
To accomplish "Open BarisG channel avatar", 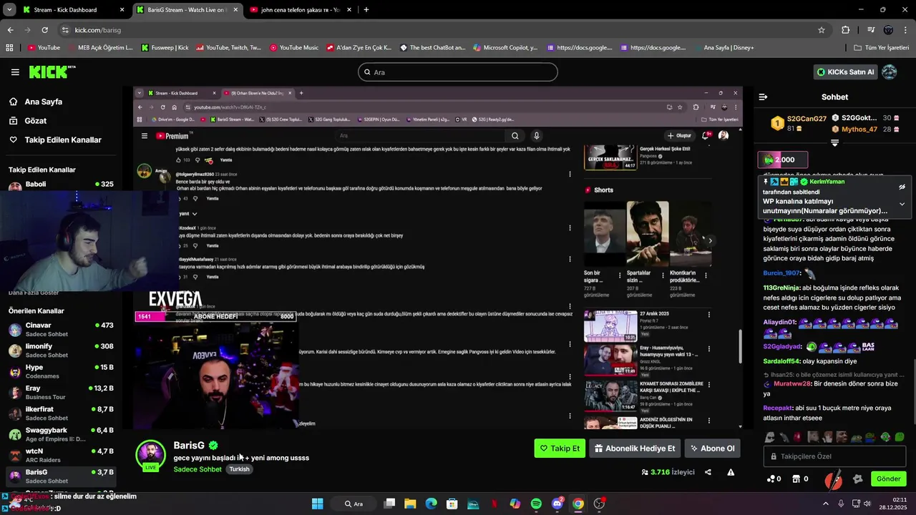I will [151, 455].
